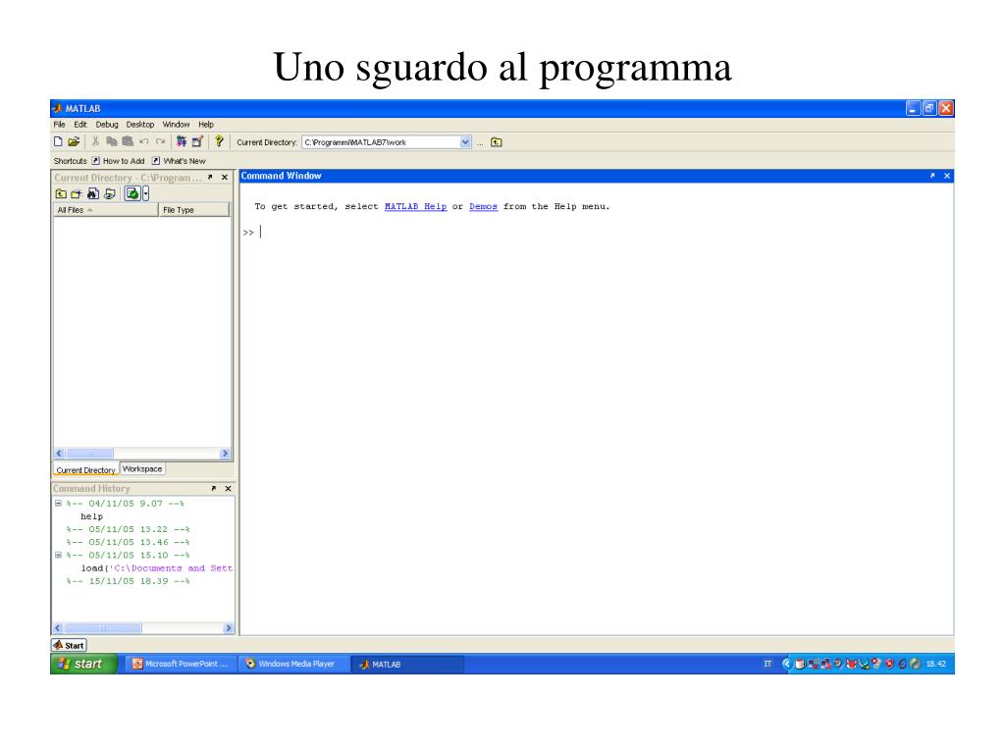Image resolution: width=1005 pixels, height=754 pixels.
Task: Click the Current Directory path input field
Action: point(381,142)
